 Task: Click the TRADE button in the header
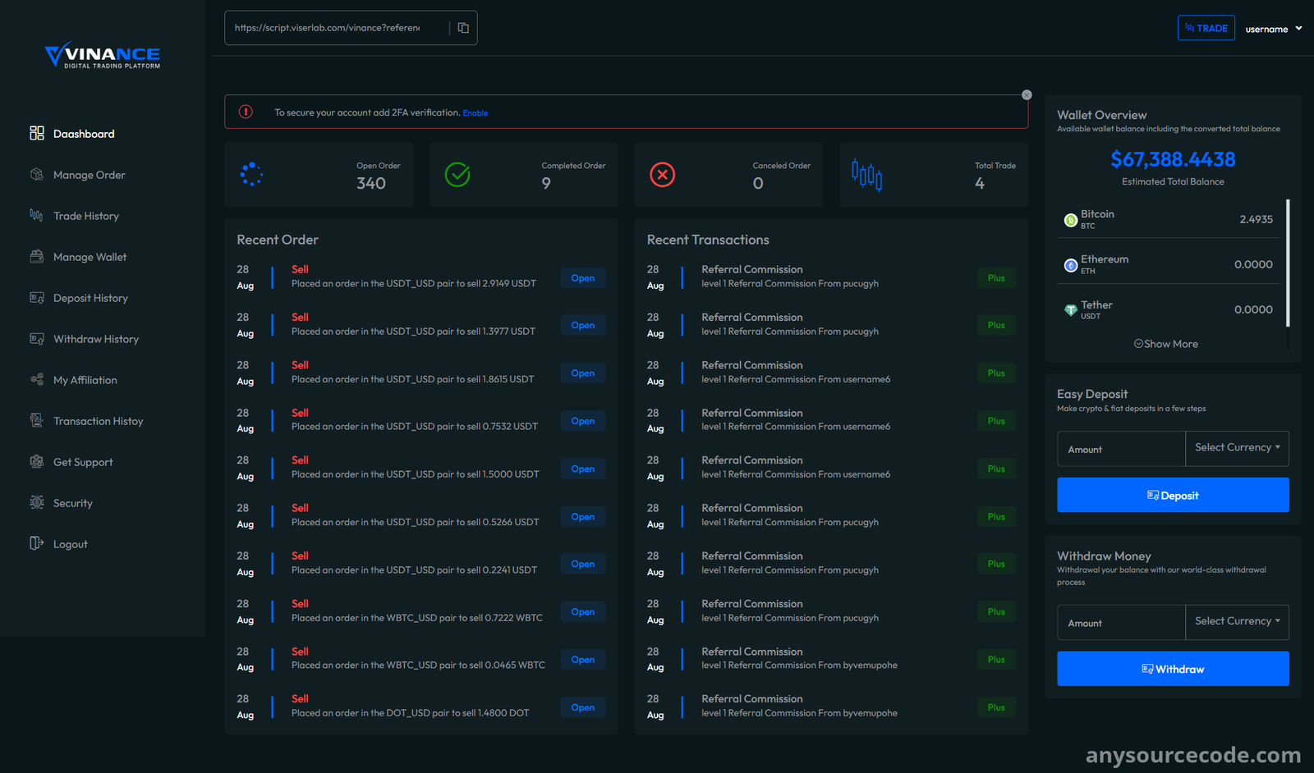click(1206, 28)
